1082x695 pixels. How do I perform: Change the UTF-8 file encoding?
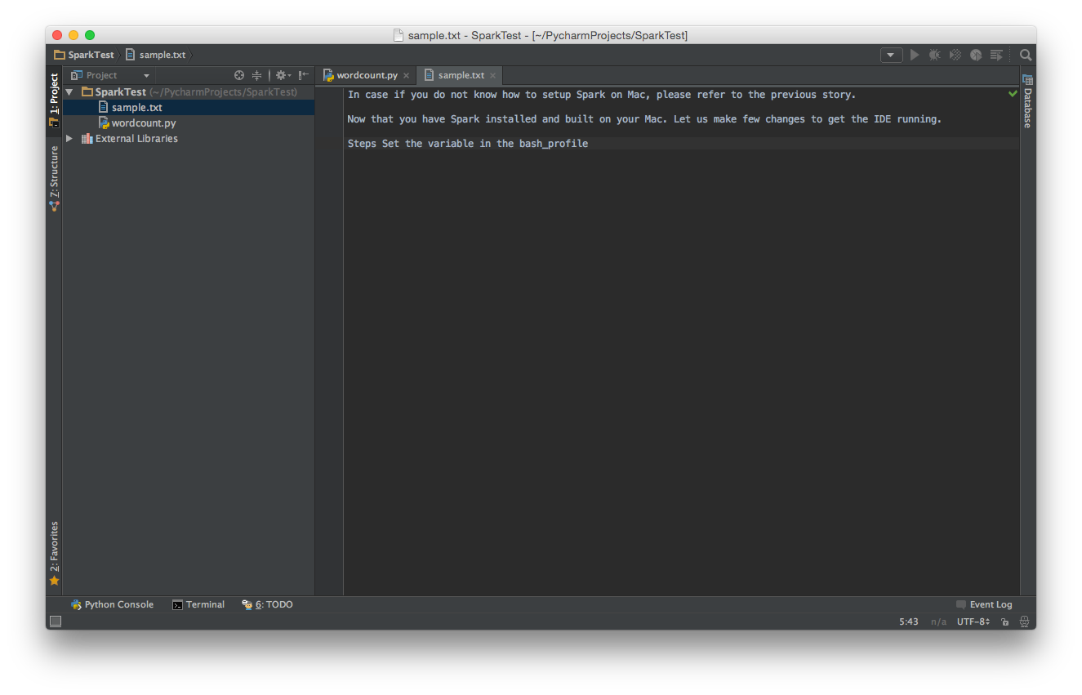click(x=973, y=622)
